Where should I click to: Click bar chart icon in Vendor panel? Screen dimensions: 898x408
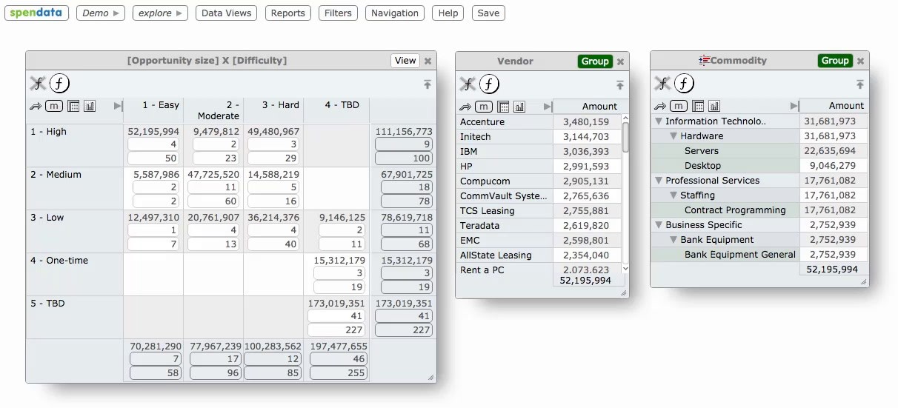[519, 107]
